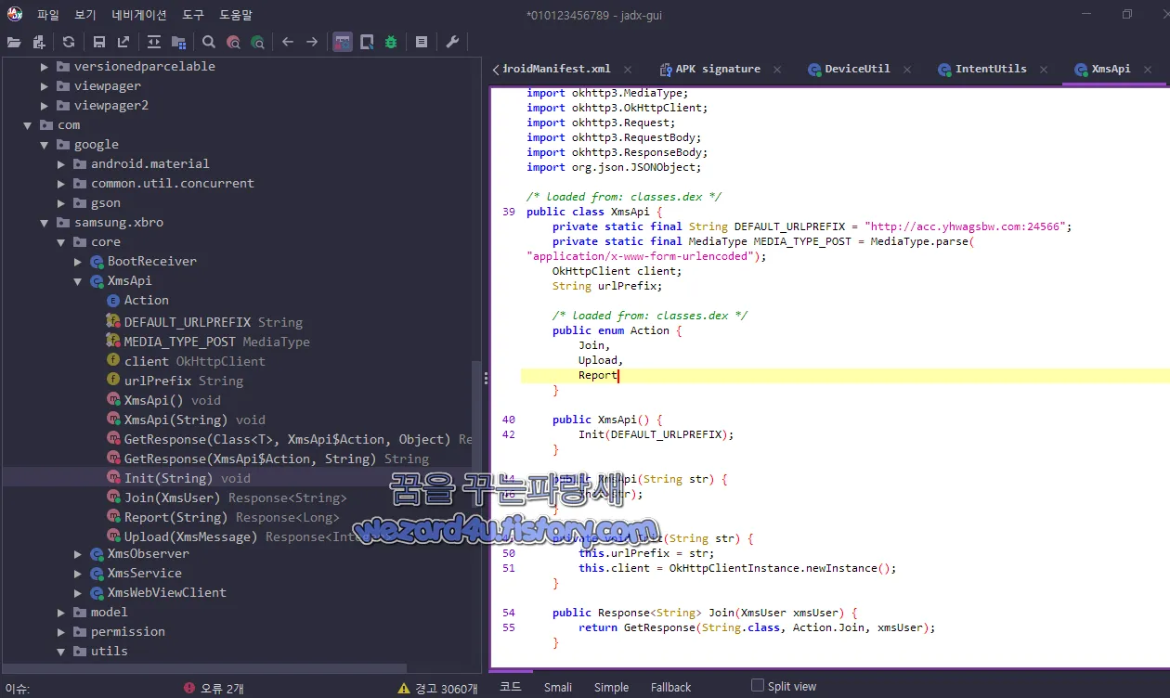Open preferences with the wrench icon
This screenshot has height=698, width=1170.
tap(452, 42)
